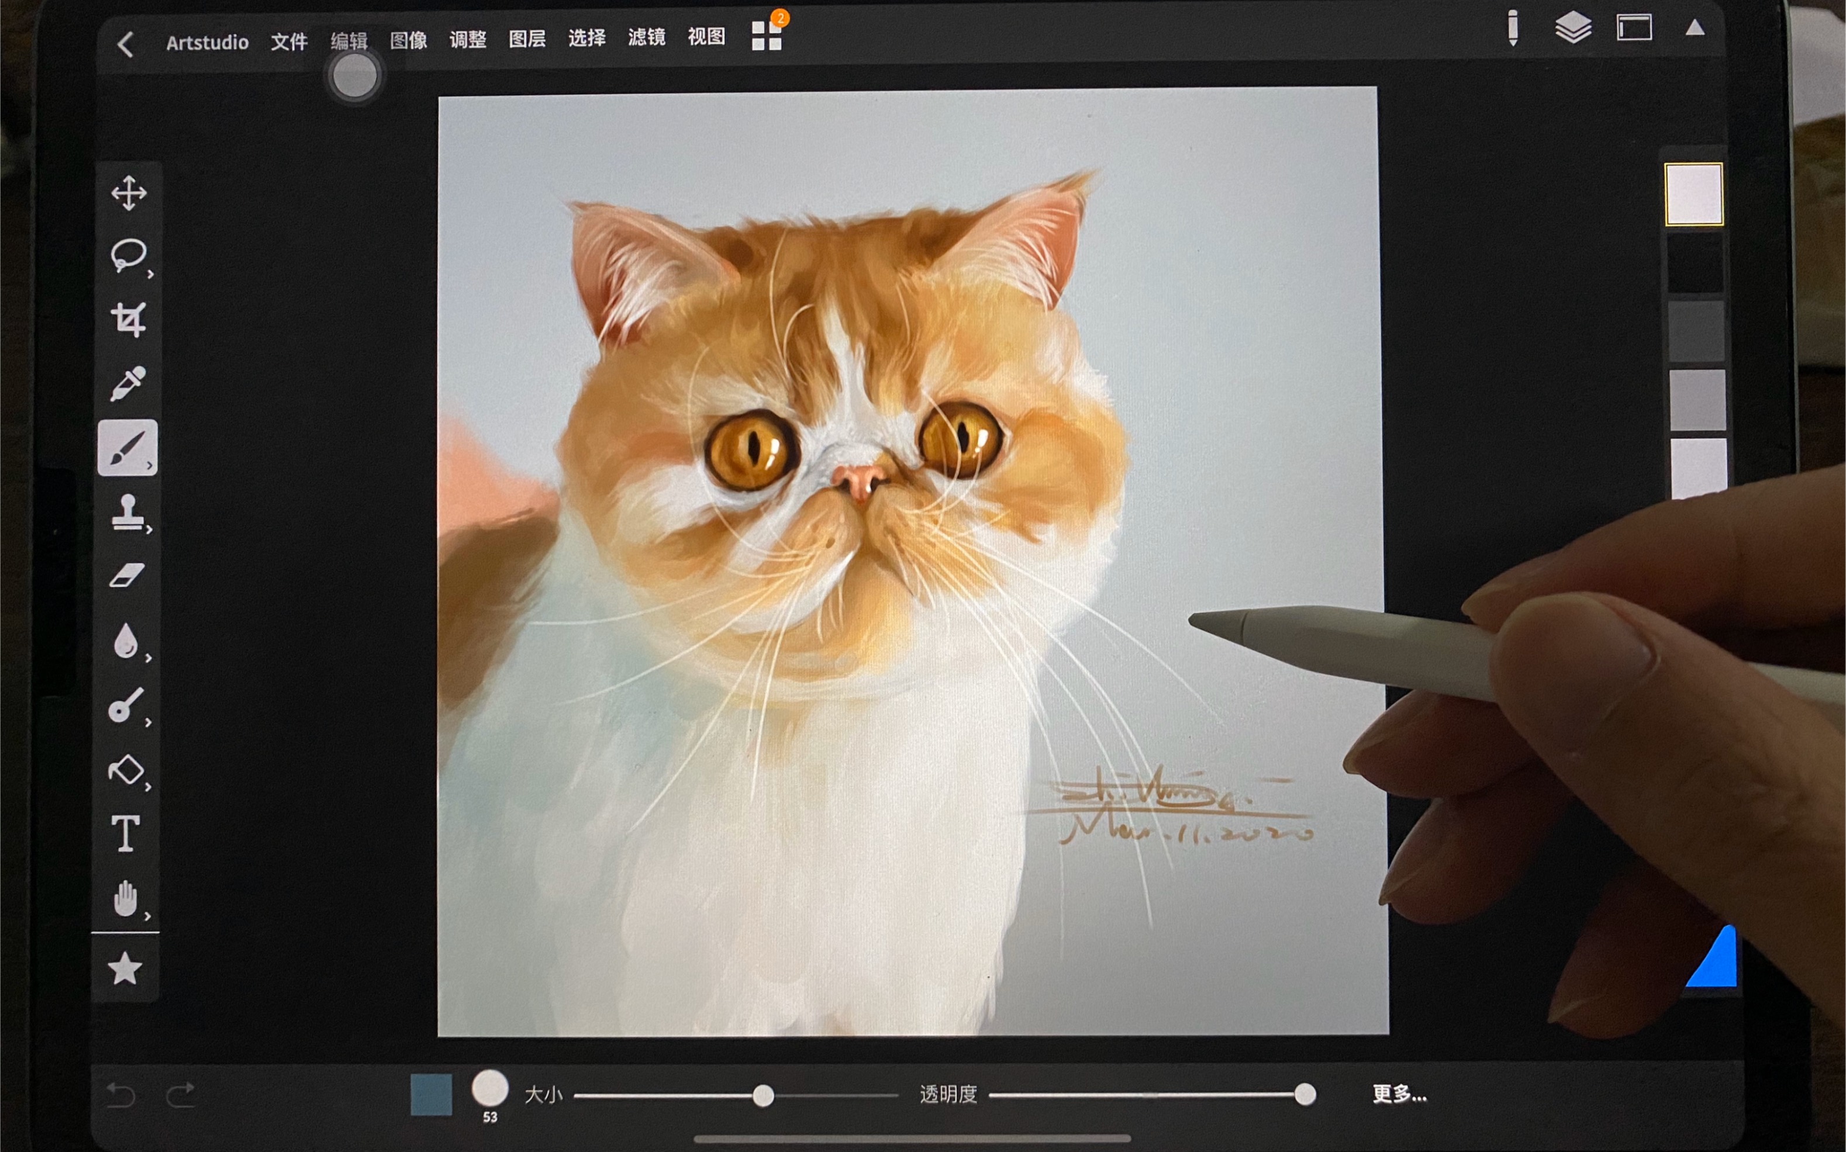The height and width of the screenshot is (1152, 1846).
Task: Toggle the stylus pencil settings icon
Action: [1513, 29]
